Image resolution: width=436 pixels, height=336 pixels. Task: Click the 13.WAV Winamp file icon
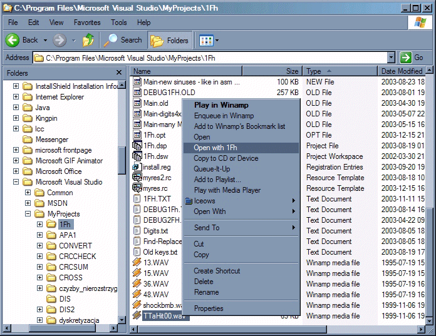[x=137, y=262]
